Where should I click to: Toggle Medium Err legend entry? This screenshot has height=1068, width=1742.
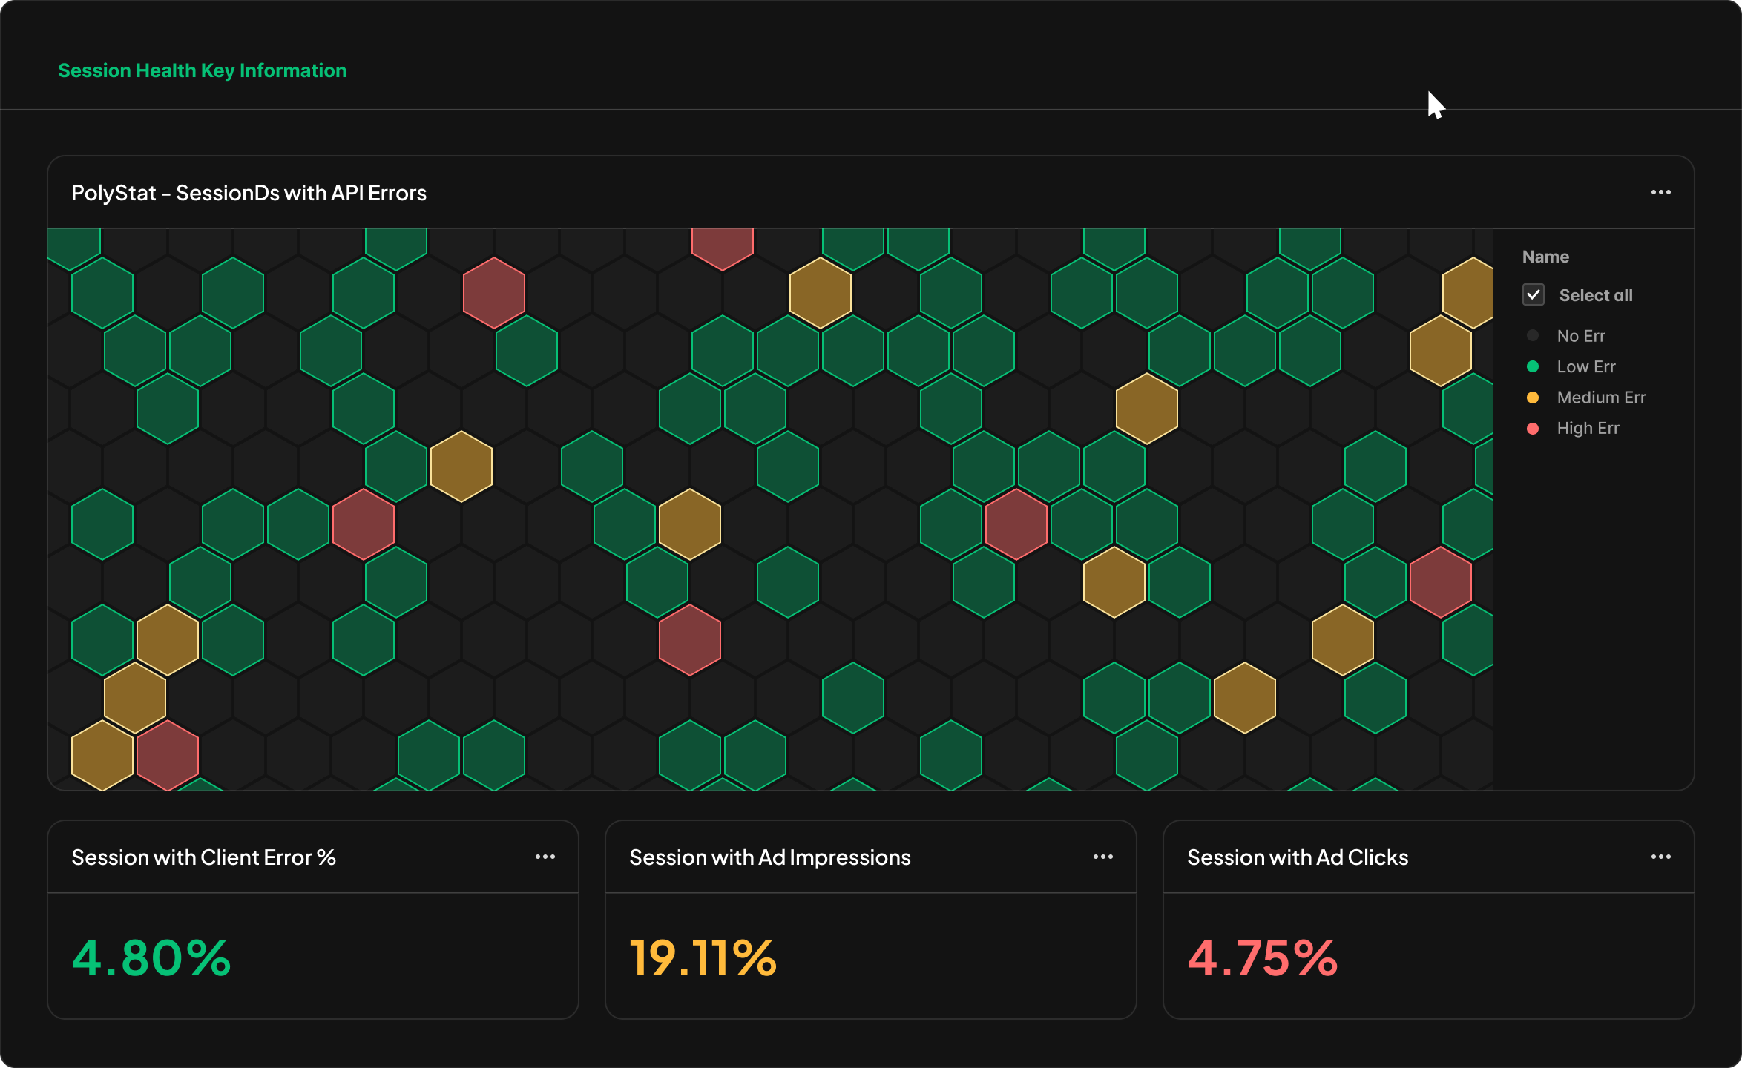[1600, 398]
